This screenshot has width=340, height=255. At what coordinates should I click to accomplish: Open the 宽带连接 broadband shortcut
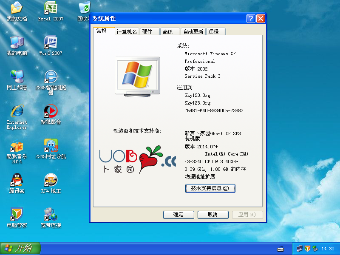51,218
